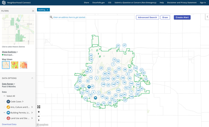
Task: Remove the Building filter tag
Action: click(47, 10)
